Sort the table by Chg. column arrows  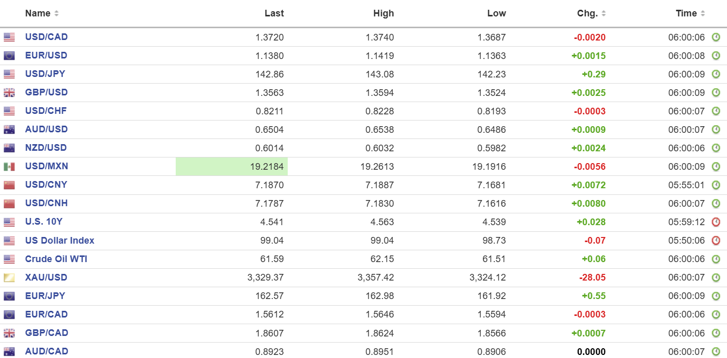(x=604, y=13)
